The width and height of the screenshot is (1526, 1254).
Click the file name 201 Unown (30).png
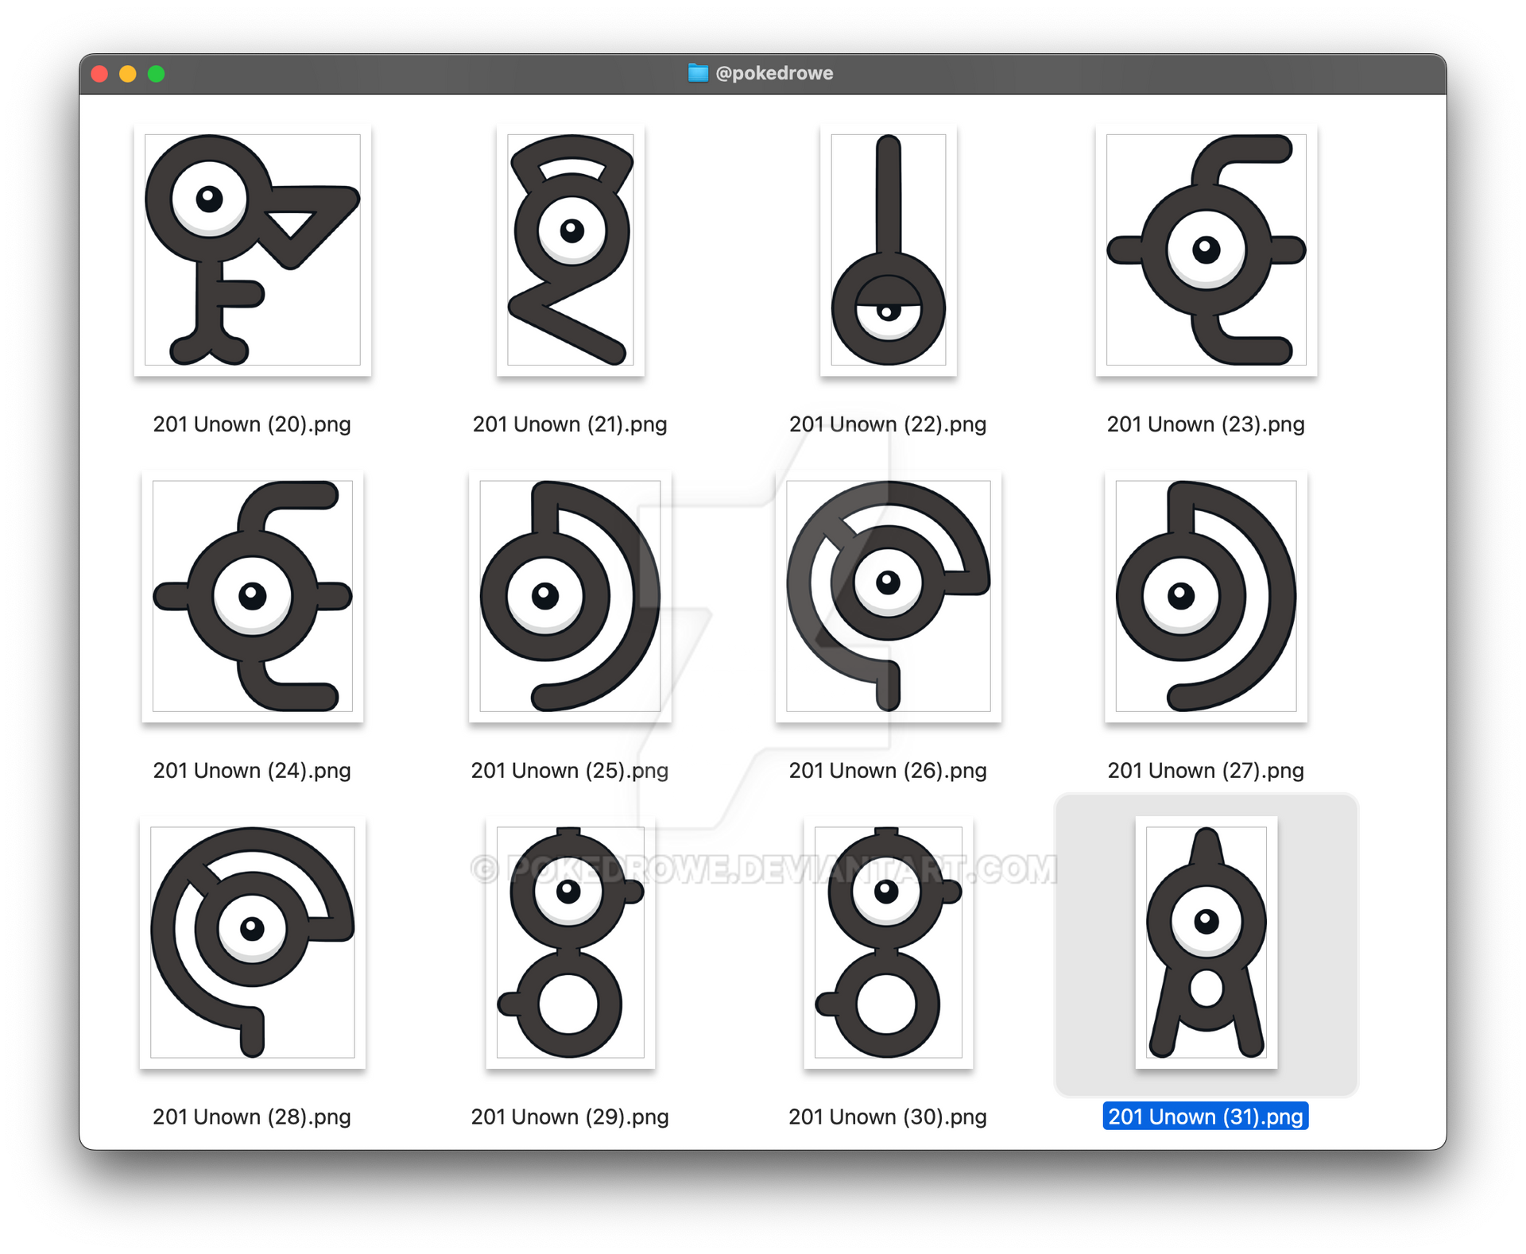tap(888, 1117)
